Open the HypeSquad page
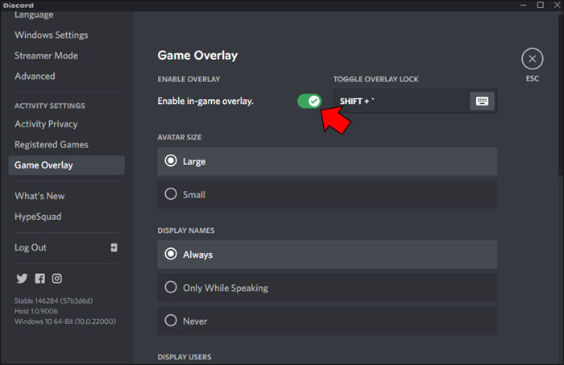 (38, 217)
